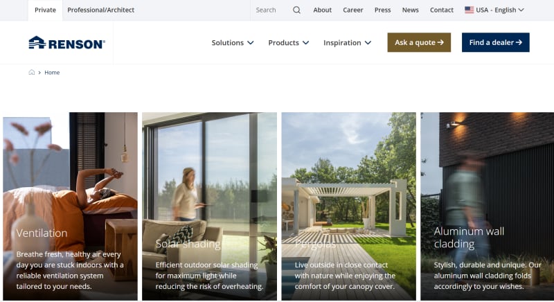
Task: Open the Products dropdown menu
Action: [x=288, y=43]
